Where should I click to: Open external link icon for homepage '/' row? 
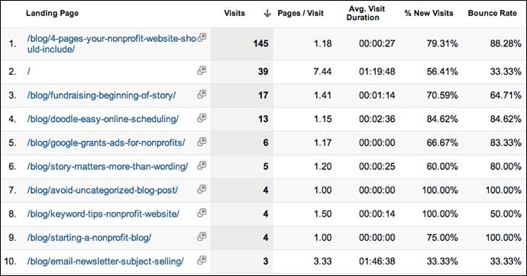(202, 70)
